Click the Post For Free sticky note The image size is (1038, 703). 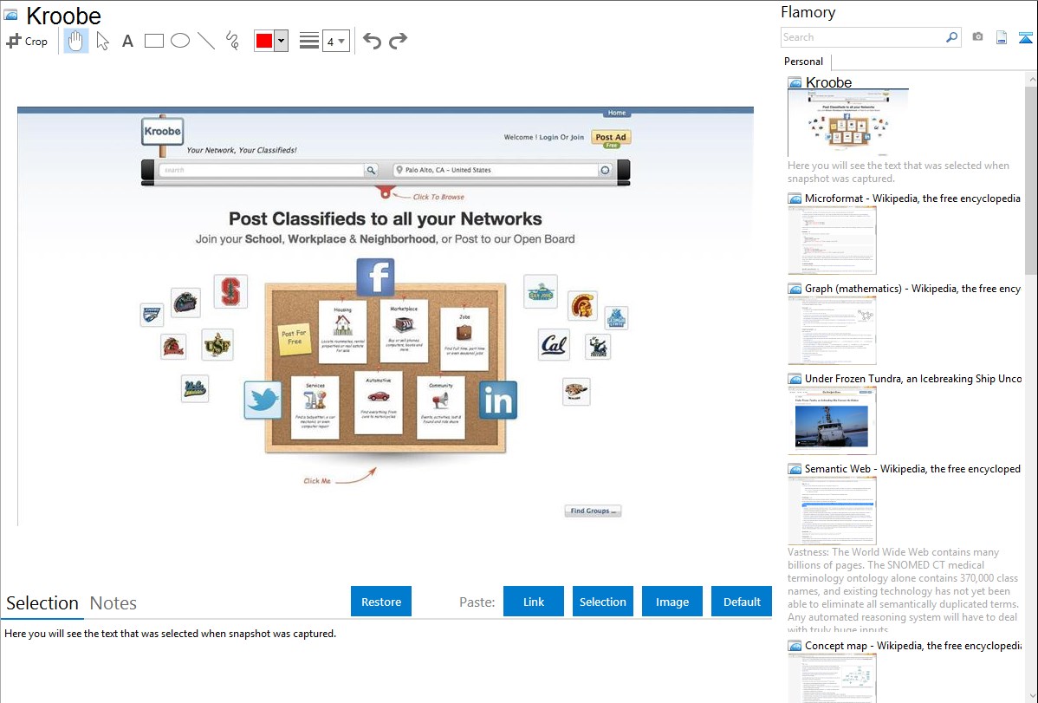(x=294, y=338)
